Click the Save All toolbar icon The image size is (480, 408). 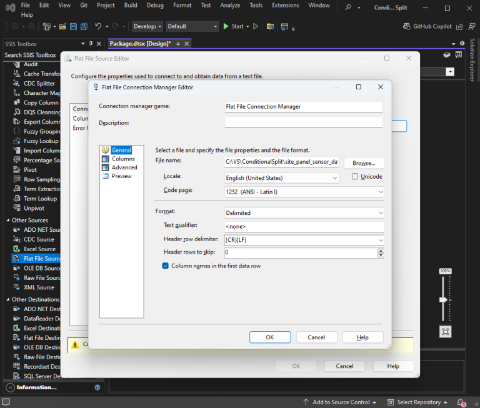click(x=84, y=27)
